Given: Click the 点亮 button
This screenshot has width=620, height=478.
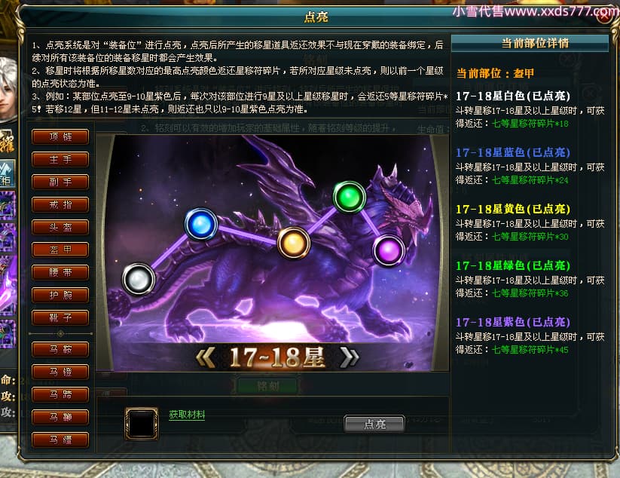Looking at the screenshot, I should point(374,424).
